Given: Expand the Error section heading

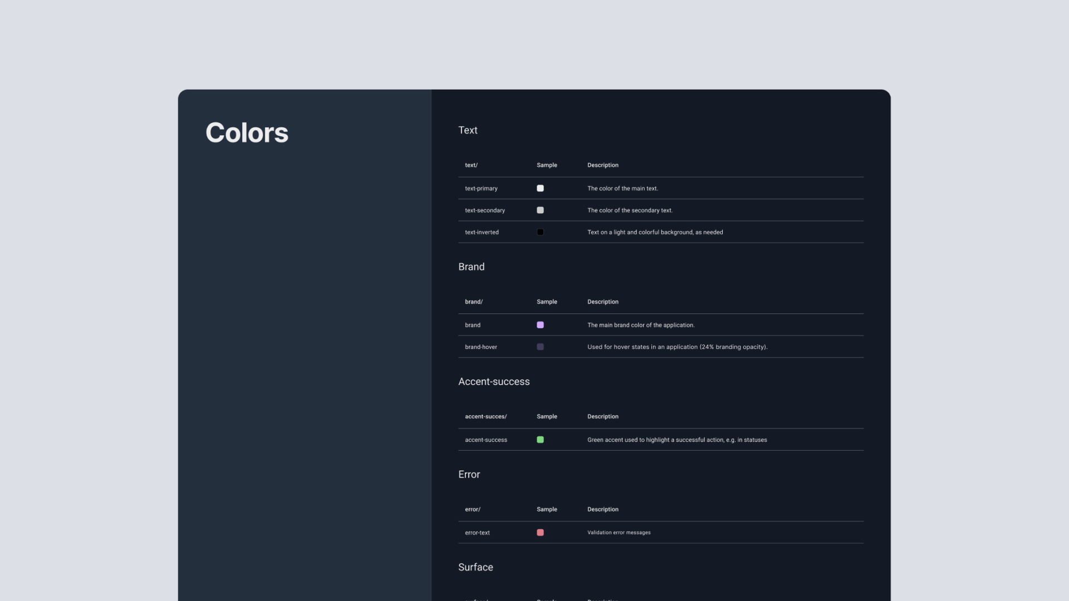Looking at the screenshot, I should click(469, 474).
